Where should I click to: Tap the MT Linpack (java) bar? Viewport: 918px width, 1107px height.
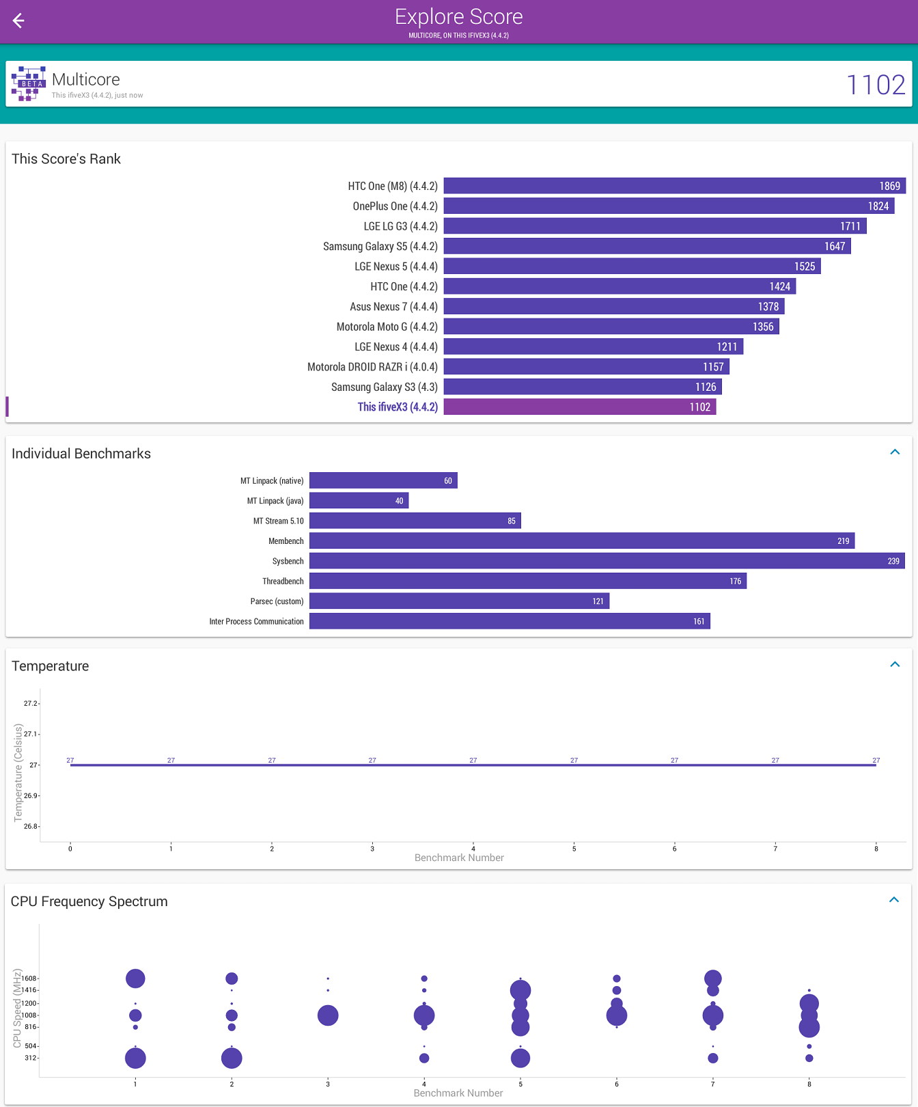pyautogui.click(x=359, y=501)
